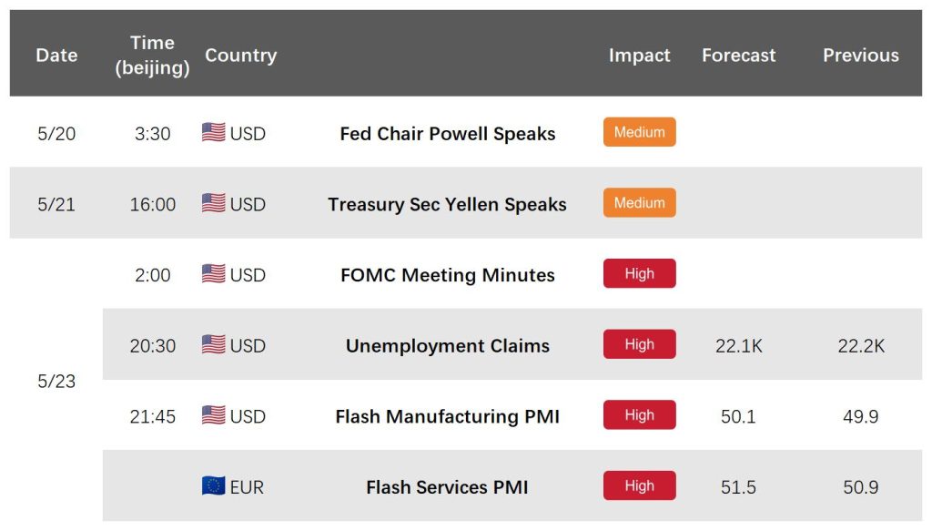Open the Fed Chair Powell Speaks event
The image size is (932, 531).
tap(448, 134)
